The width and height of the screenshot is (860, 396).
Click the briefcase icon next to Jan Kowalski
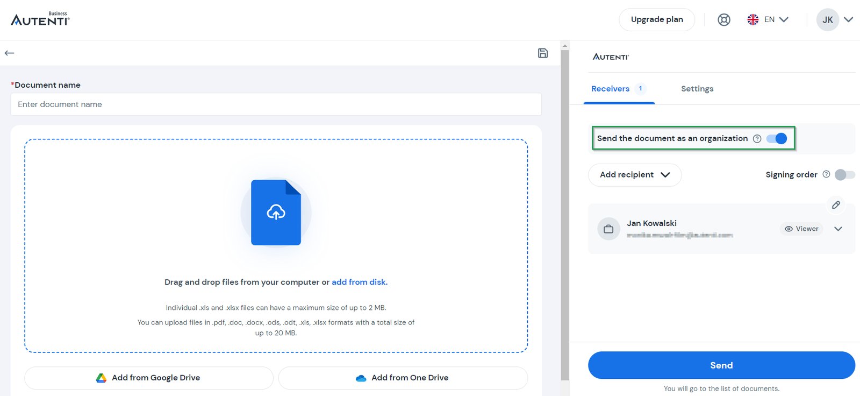pos(608,229)
